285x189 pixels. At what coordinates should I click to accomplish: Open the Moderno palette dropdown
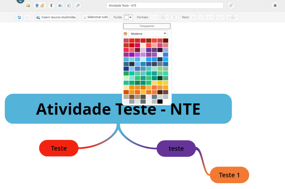(x=148, y=34)
